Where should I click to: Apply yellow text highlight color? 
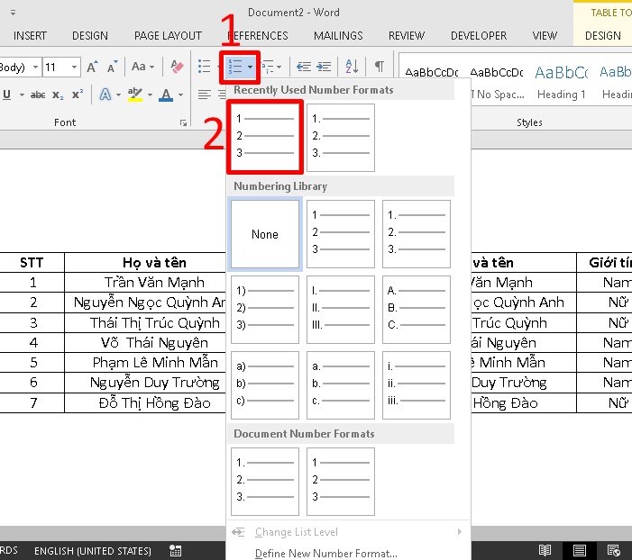[x=134, y=95]
